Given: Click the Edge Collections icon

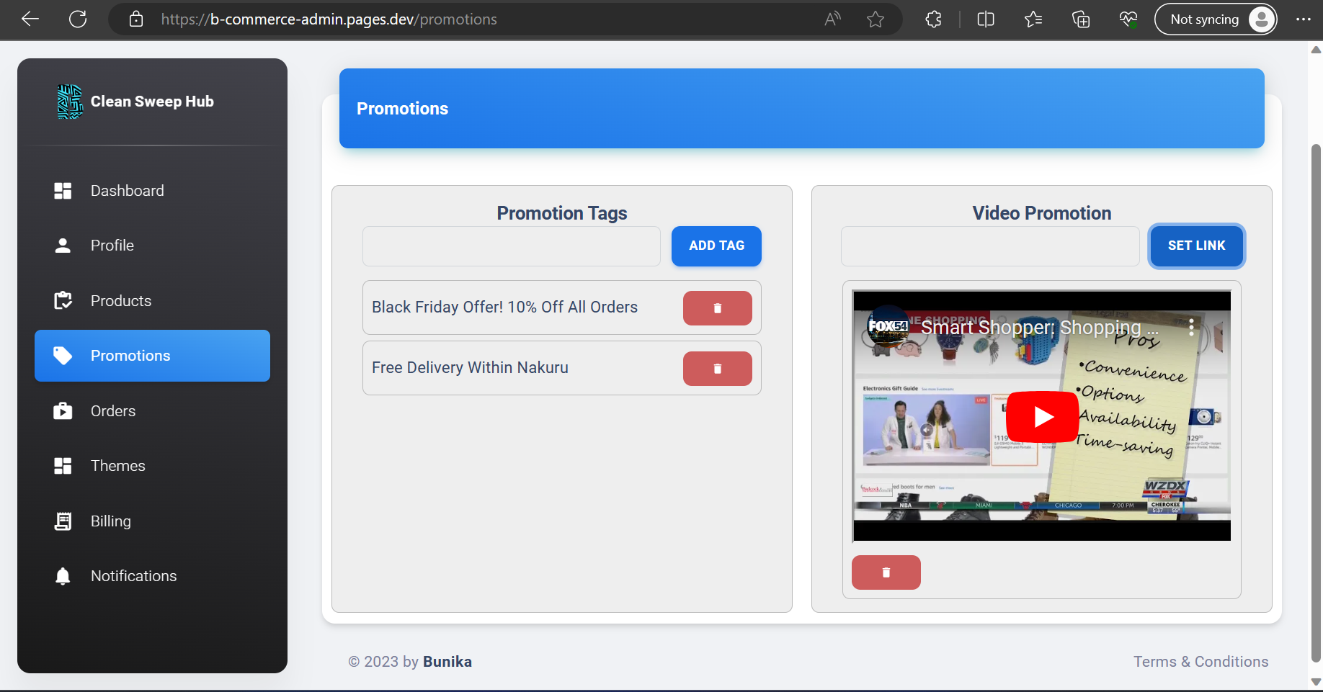Looking at the screenshot, I should point(1081,19).
